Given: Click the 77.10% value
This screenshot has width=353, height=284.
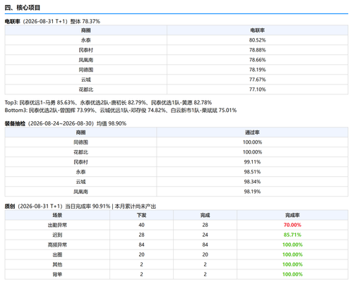Looking at the screenshot, I should [258, 89].
